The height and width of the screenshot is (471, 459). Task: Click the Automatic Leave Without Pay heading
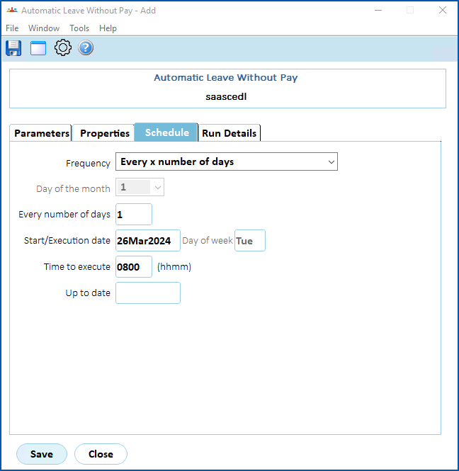coord(226,78)
